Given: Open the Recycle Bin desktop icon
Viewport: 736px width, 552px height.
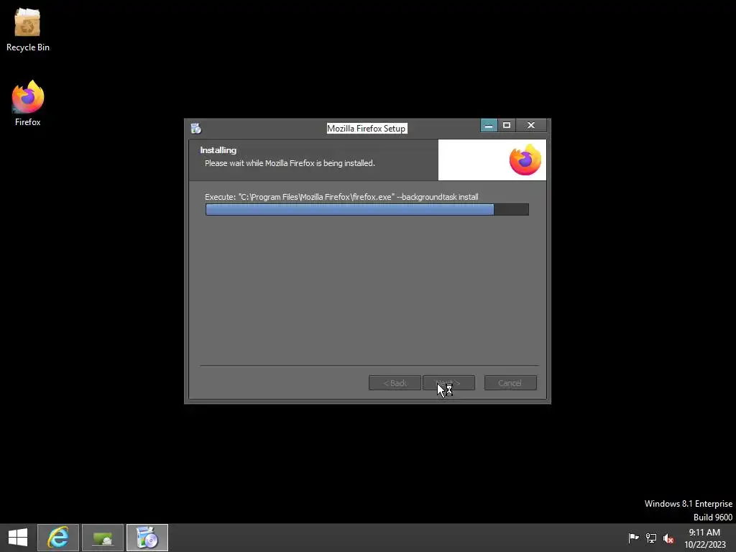Looking at the screenshot, I should (x=27, y=29).
